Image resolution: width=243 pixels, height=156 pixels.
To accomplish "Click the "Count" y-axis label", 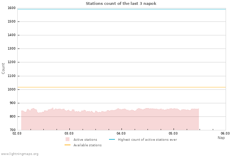I will [x=3, y=68].
